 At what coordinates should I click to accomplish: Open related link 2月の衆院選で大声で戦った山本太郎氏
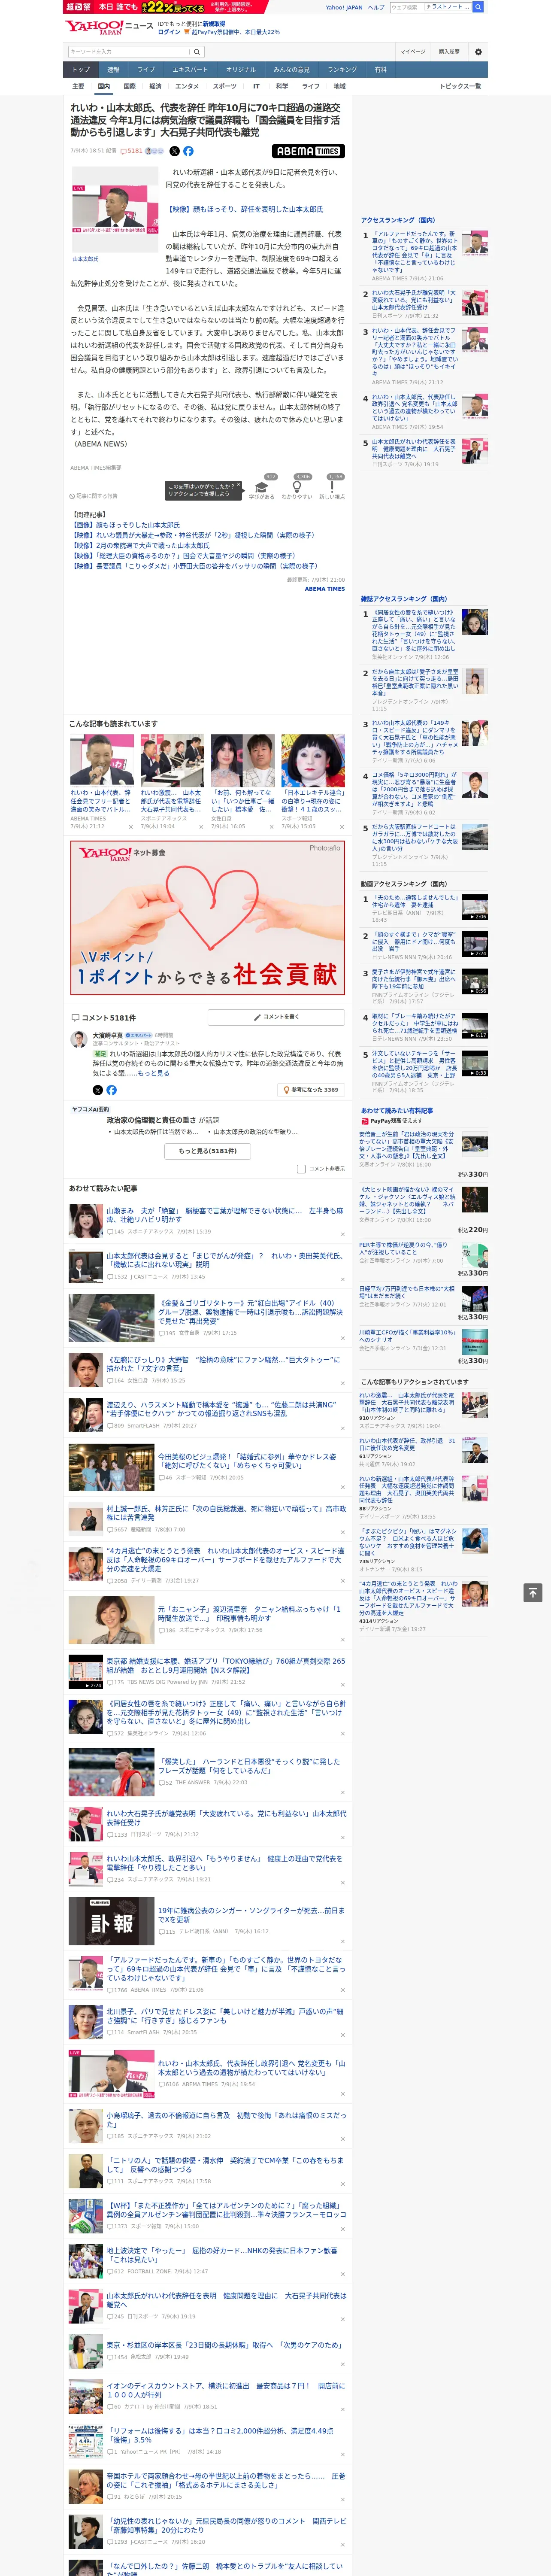click(140, 546)
